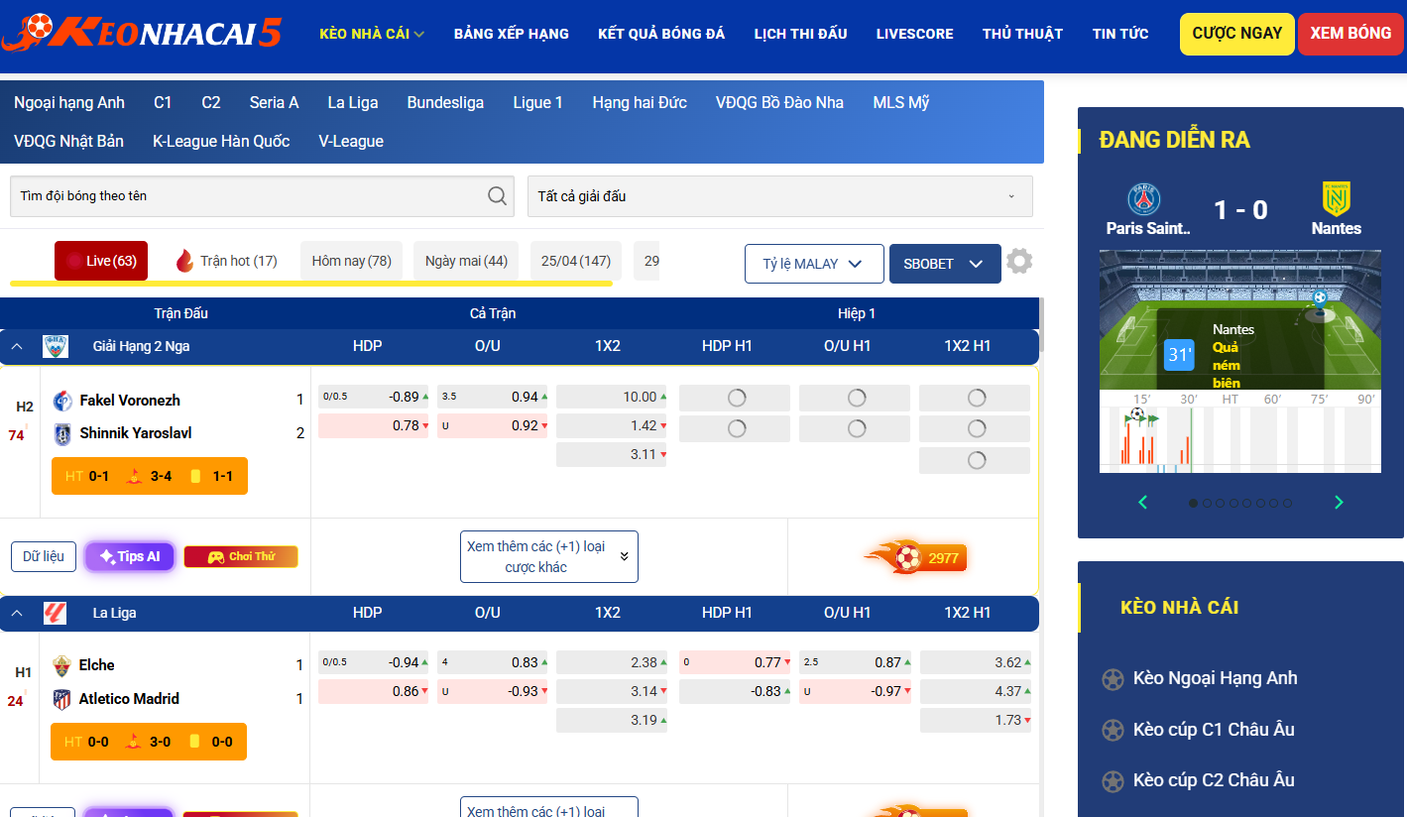Click the Paris Saint-Germain crest

coord(1145,200)
